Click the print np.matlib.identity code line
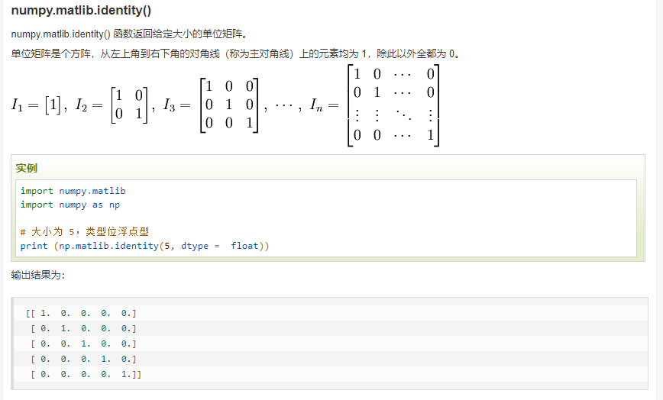The image size is (663, 400). (x=144, y=246)
